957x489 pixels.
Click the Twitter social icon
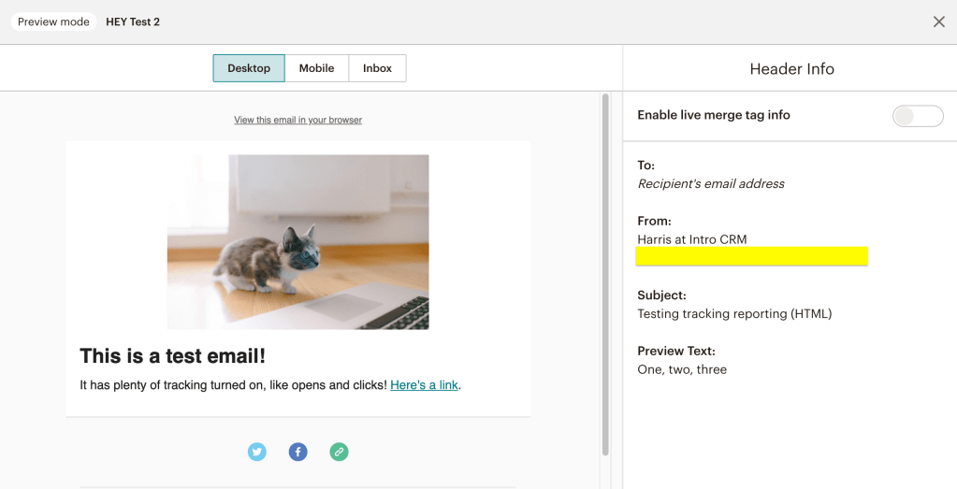pyautogui.click(x=257, y=452)
